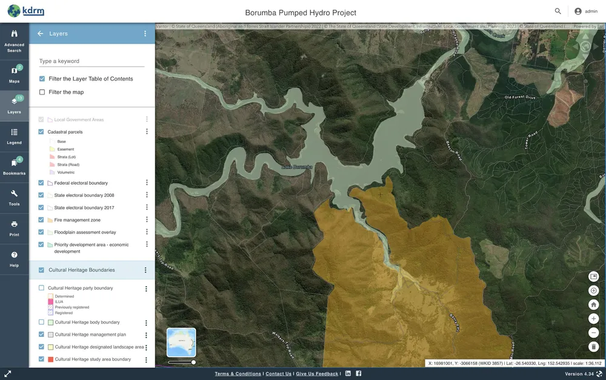This screenshot has height=380, width=606.
Task: Open the Tools panel
Action: tap(14, 197)
